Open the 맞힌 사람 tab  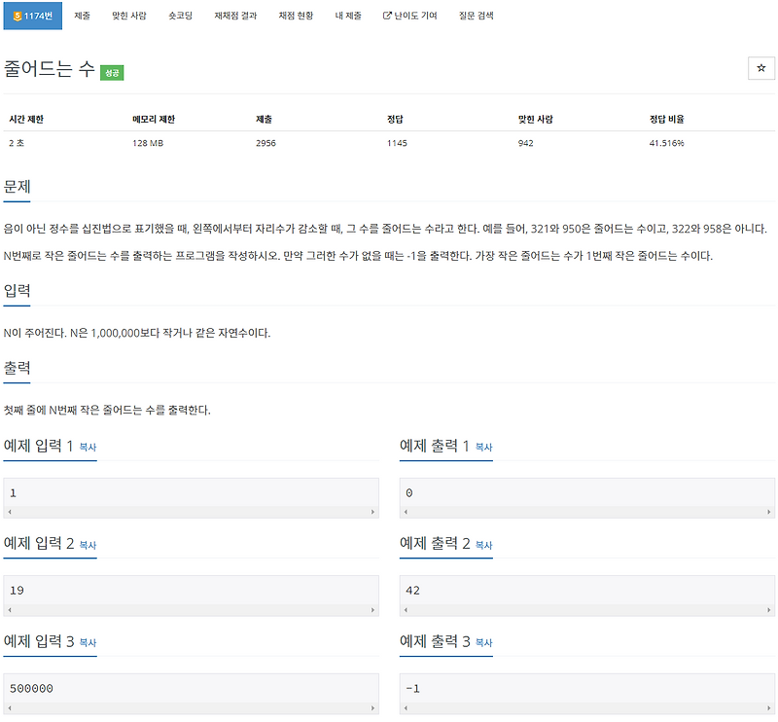click(128, 15)
